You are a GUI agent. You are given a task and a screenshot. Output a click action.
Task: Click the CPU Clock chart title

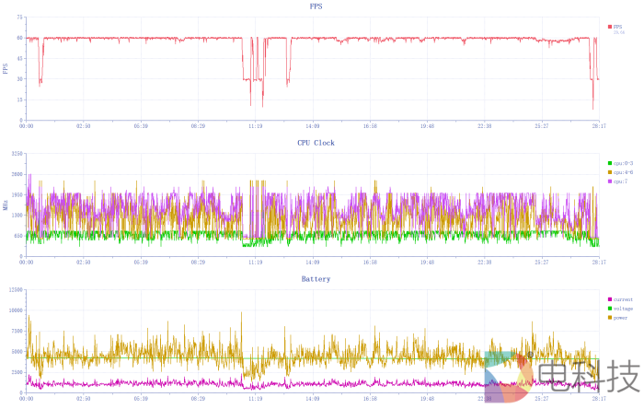[x=316, y=143]
